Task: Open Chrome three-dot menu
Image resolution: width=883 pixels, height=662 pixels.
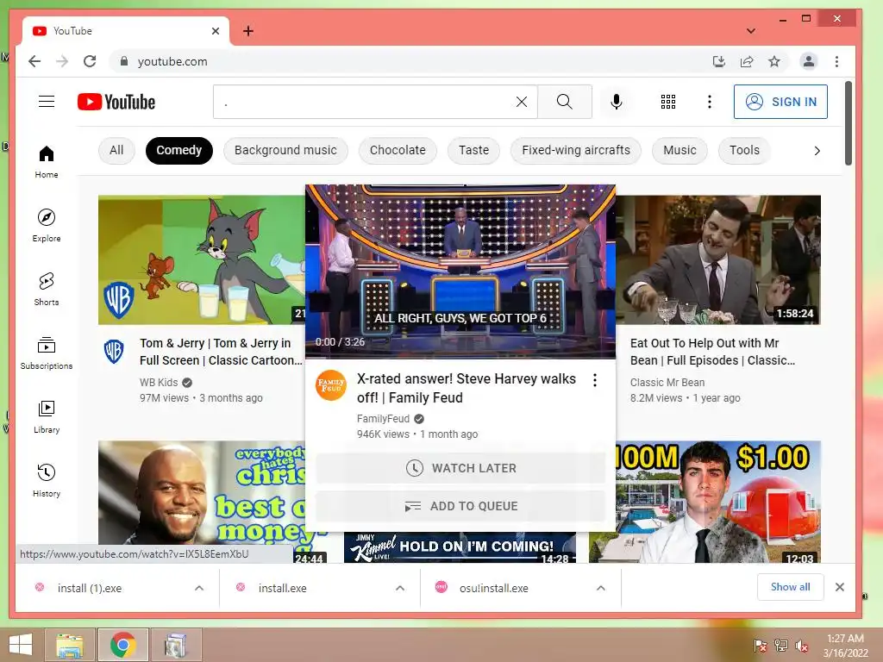Action: pyautogui.click(x=836, y=61)
